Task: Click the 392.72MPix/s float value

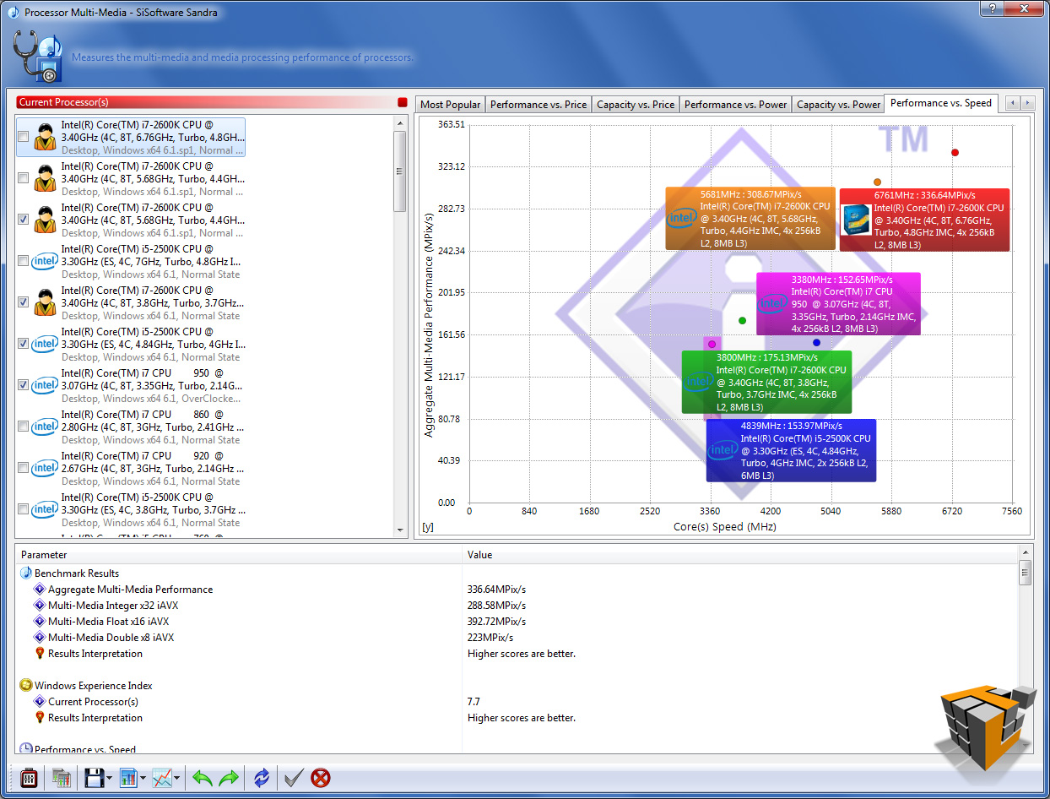Action: pyautogui.click(x=496, y=622)
